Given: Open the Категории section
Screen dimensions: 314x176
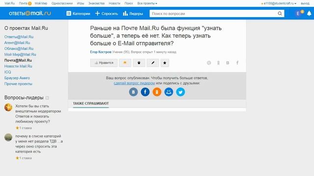Looking at the screenshot, I should click(78, 14).
